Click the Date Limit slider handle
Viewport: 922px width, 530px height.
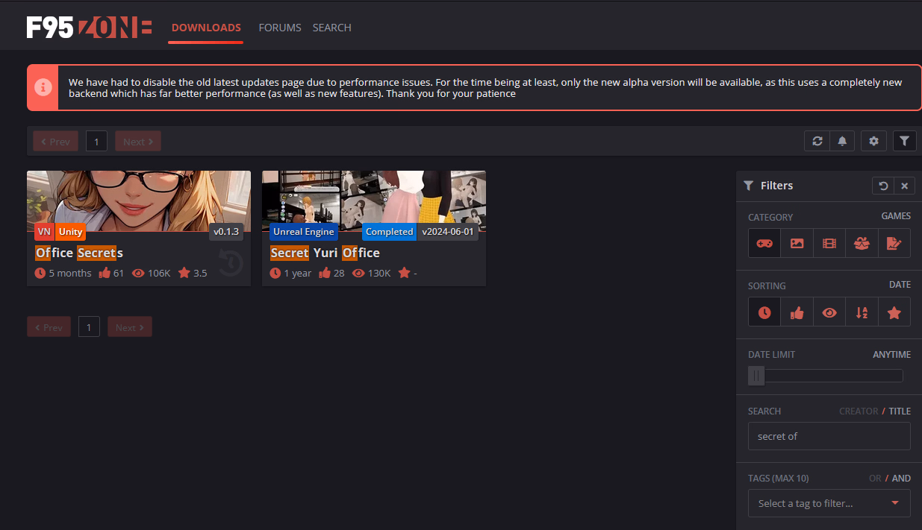(756, 376)
